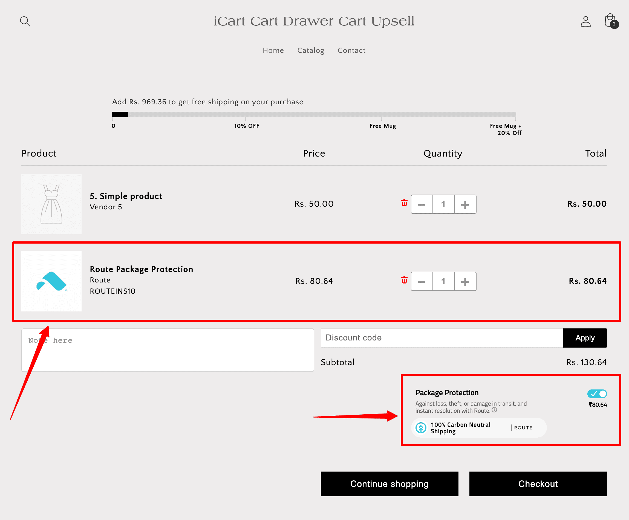Open the Catalog menu item
The width and height of the screenshot is (629, 520).
311,51
